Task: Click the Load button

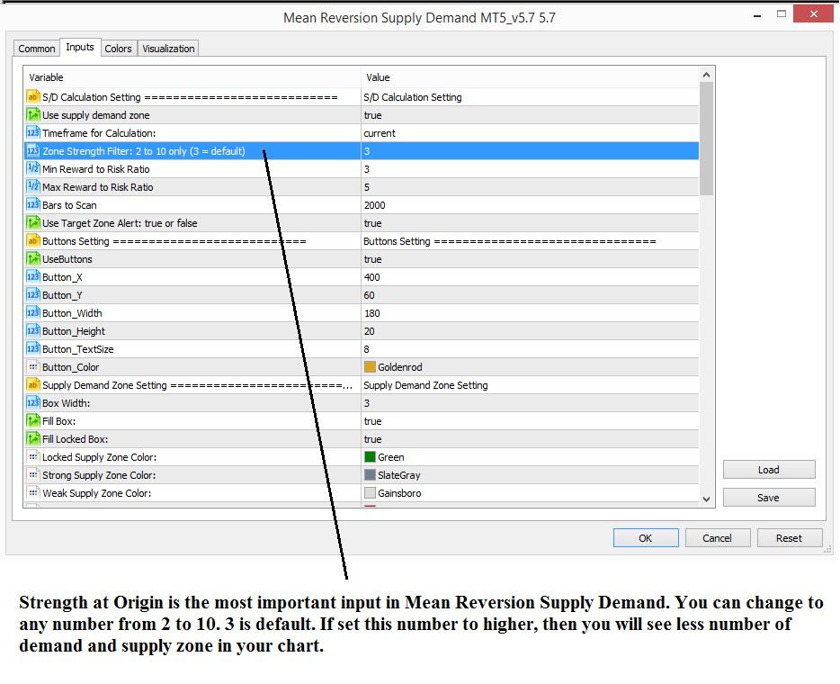Action: point(769,470)
